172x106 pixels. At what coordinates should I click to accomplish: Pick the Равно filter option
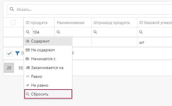(x=48, y=76)
